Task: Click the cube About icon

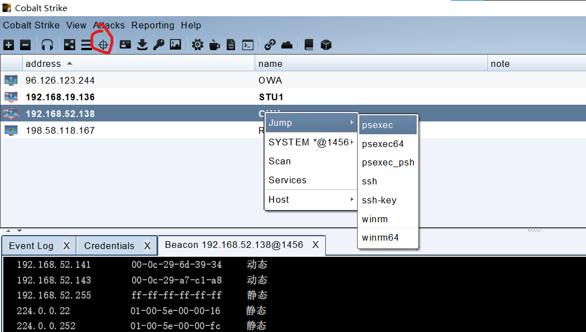Action: coord(326,45)
